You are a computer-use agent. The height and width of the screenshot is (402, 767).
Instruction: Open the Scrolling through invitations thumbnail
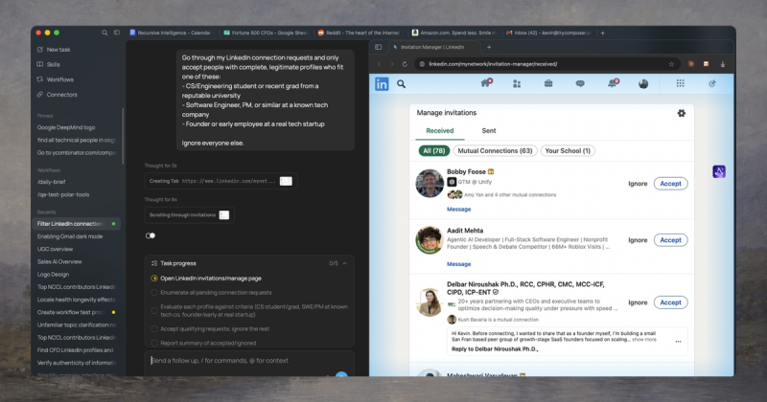[x=224, y=215]
